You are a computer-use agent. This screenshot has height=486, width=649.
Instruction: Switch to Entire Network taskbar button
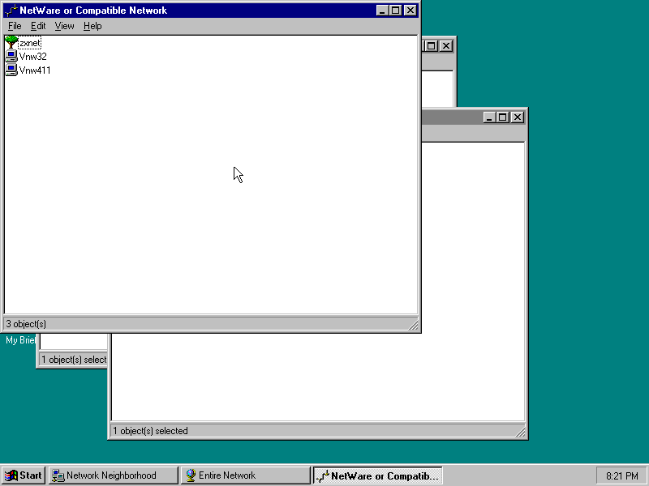[246, 475]
